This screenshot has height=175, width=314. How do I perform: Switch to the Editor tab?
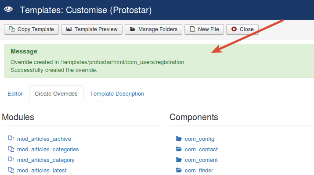(x=15, y=93)
